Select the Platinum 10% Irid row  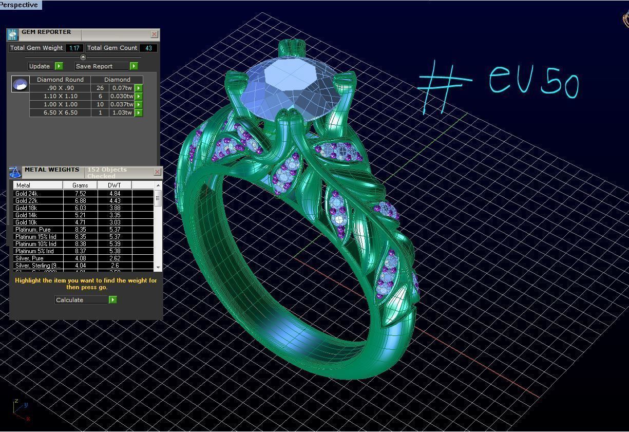(83, 244)
